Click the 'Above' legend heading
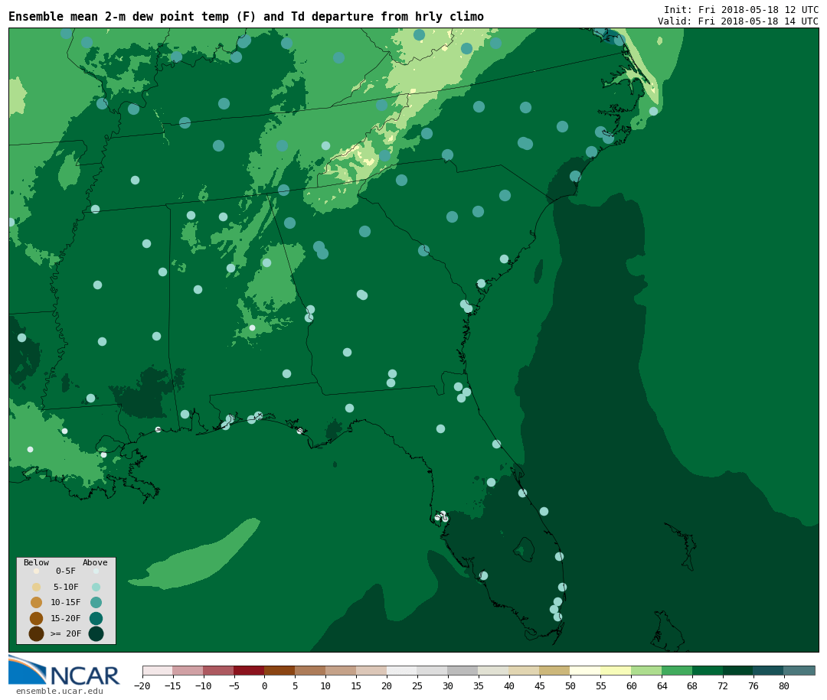Screen dimensions: 827x700 pos(95,562)
